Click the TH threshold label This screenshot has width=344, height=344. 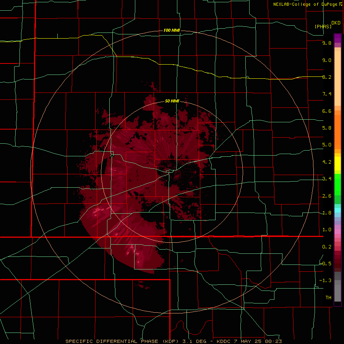[x=328, y=298]
